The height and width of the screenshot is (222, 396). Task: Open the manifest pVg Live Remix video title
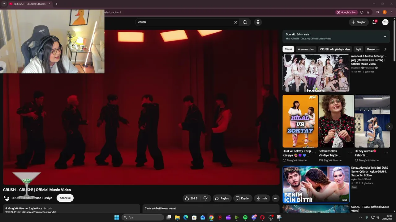(369, 60)
